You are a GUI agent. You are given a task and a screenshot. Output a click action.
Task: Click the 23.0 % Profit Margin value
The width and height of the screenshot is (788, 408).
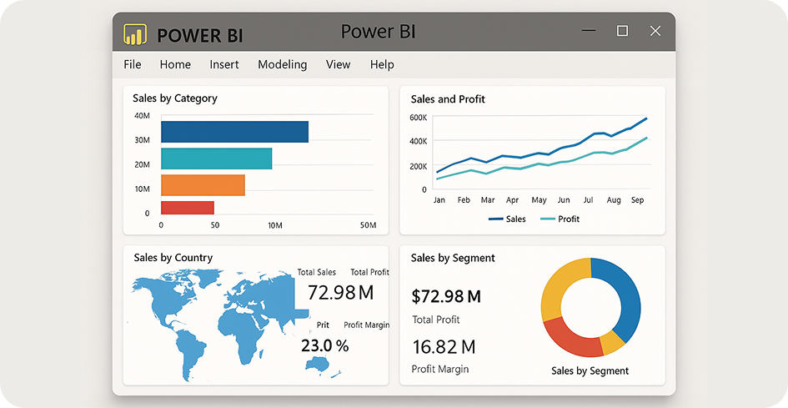pyautogui.click(x=324, y=345)
